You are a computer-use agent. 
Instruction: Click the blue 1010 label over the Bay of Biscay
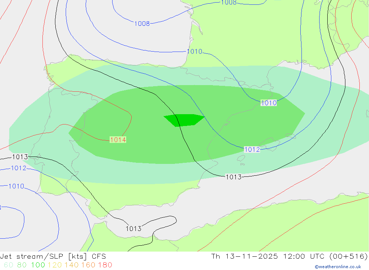click(x=194, y=52)
